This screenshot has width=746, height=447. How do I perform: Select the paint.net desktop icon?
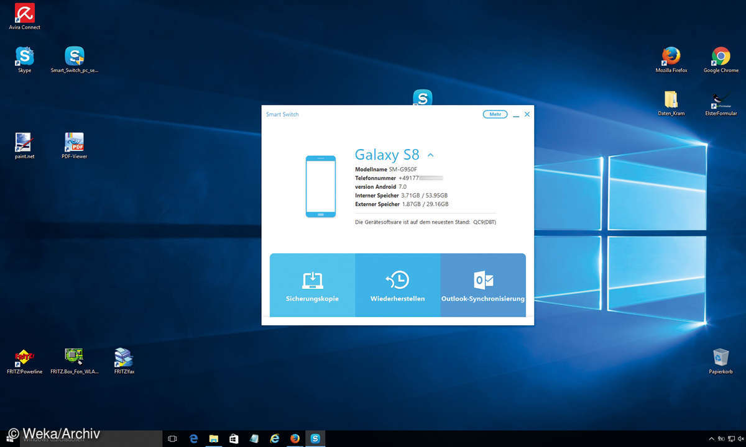tap(24, 146)
